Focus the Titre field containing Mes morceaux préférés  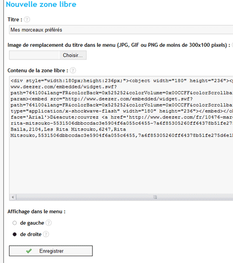(121, 29)
